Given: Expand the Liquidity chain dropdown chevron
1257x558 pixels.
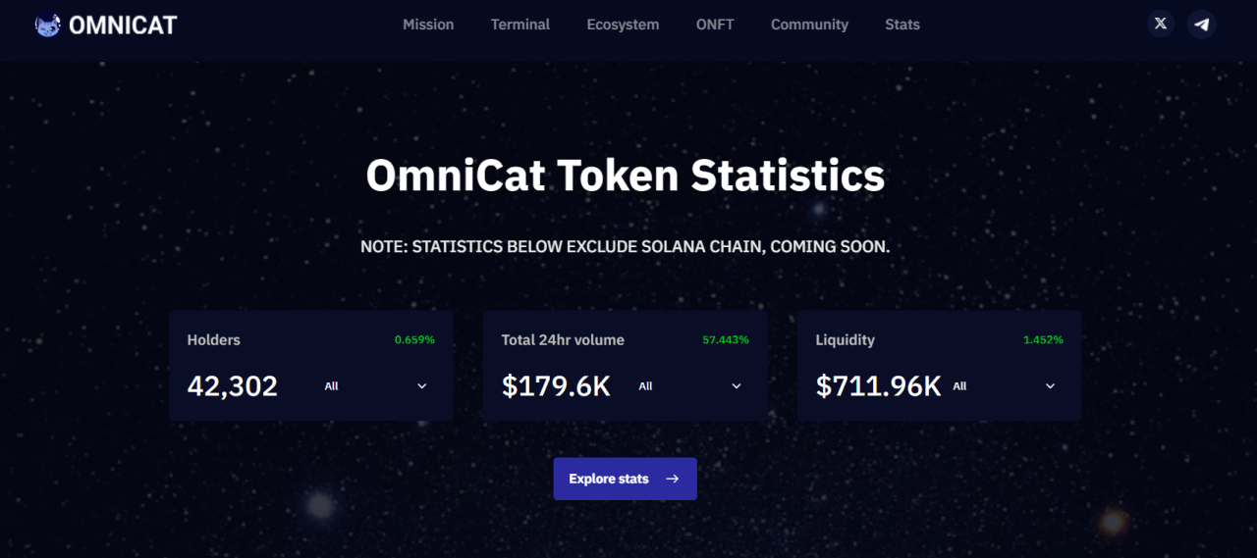Looking at the screenshot, I should [1050, 386].
